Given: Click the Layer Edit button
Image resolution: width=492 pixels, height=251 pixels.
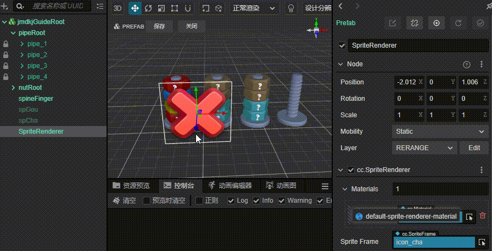Looking at the screenshot, I should point(474,148).
